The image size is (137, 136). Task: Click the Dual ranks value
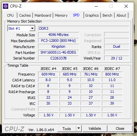tap(117, 46)
